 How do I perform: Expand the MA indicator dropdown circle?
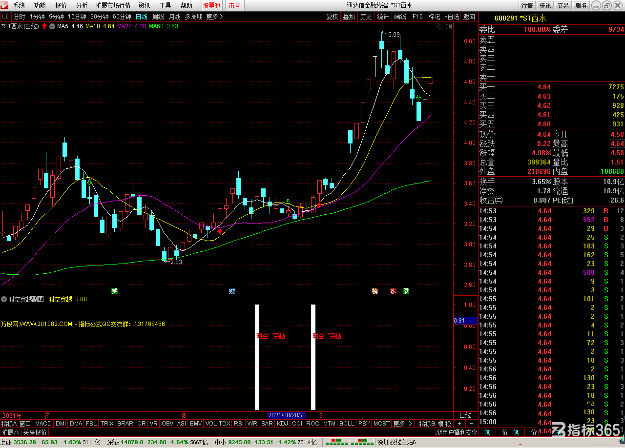52,26
